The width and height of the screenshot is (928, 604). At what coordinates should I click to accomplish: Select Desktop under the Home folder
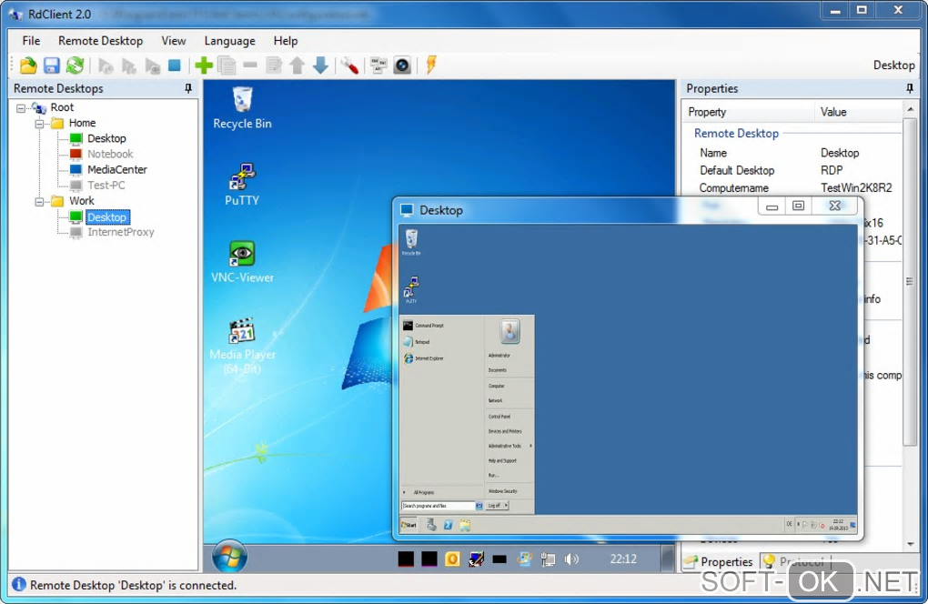point(106,138)
